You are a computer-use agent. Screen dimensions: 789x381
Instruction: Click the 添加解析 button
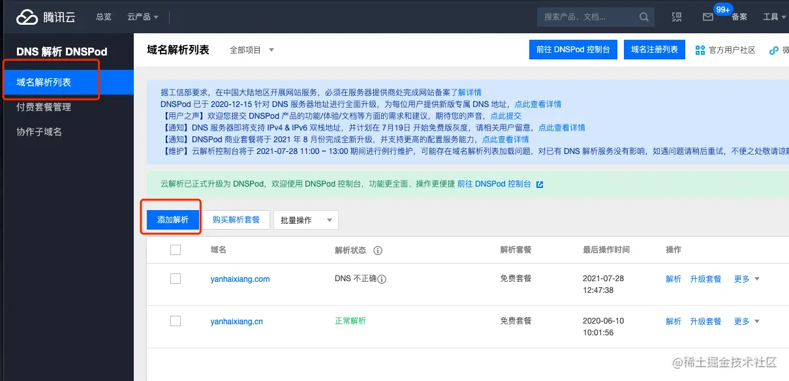click(x=173, y=220)
